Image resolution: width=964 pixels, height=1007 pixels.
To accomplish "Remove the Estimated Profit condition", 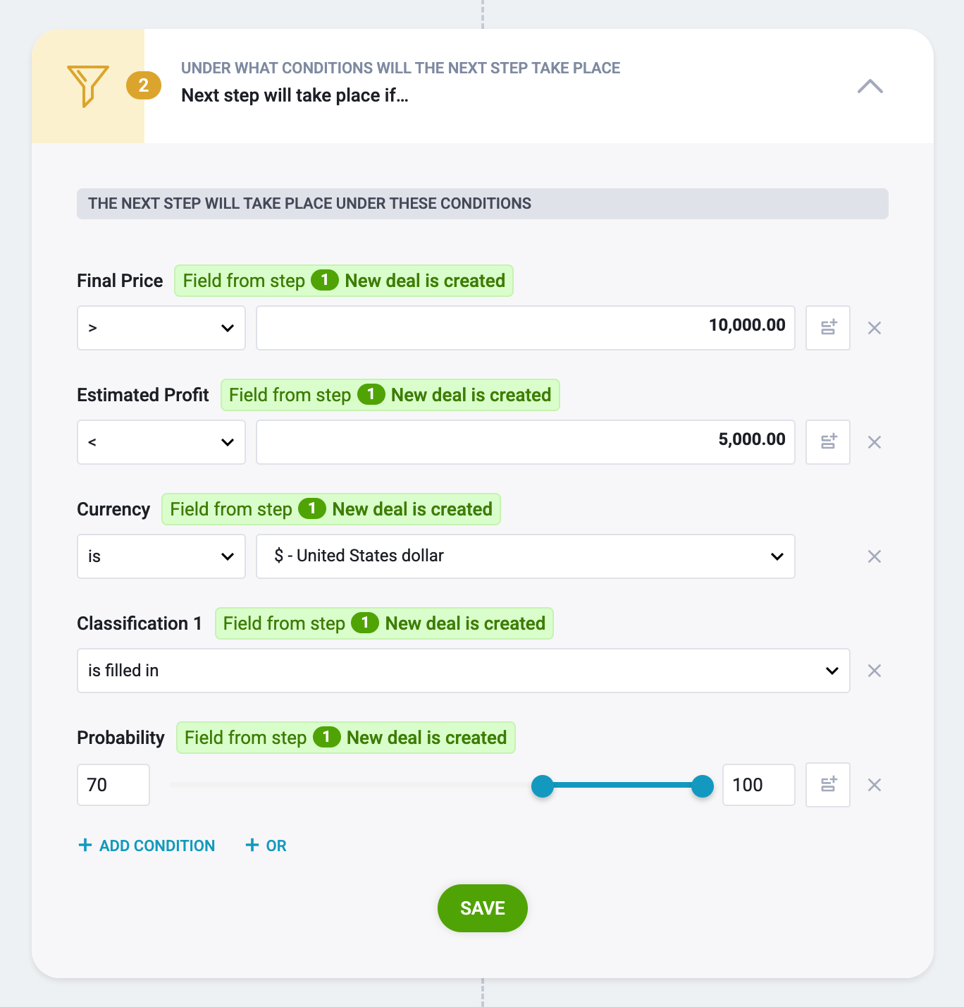I will (875, 442).
